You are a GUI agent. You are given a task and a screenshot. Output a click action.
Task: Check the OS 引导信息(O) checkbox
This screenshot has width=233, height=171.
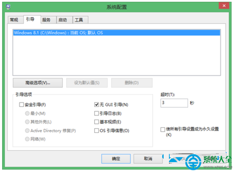click(96, 131)
